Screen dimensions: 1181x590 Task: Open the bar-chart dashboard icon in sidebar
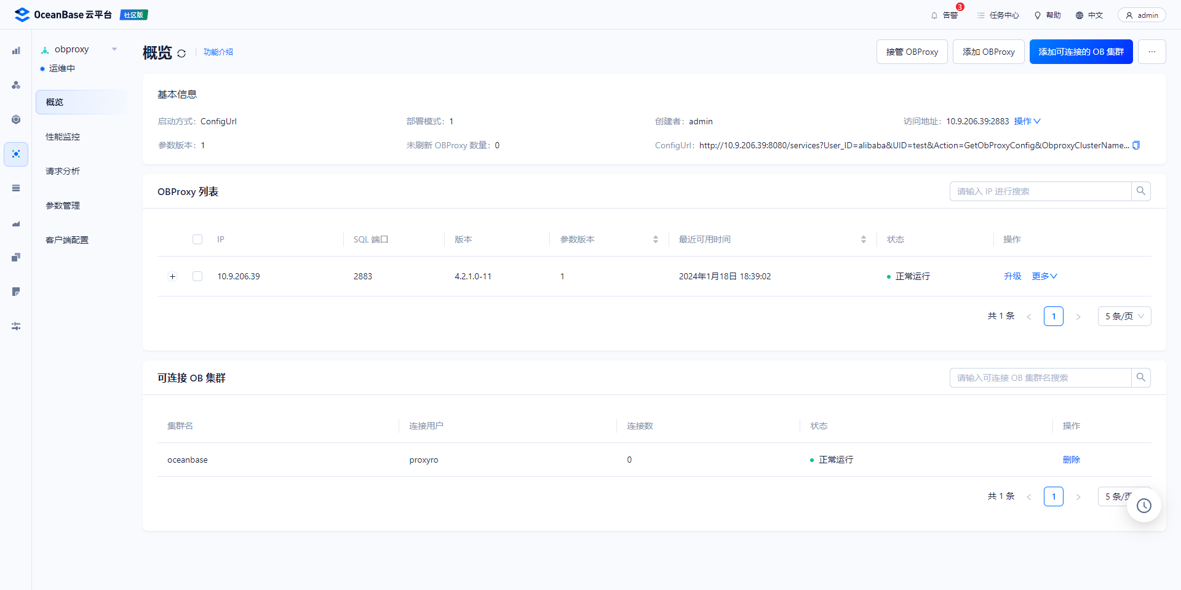pyautogui.click(x=16, y=50)
